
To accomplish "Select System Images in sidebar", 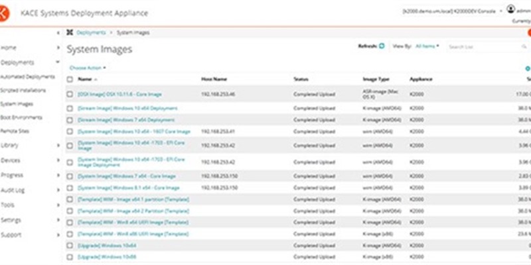I will point(17,104).
